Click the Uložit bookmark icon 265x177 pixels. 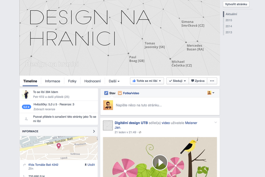(86, 165)
